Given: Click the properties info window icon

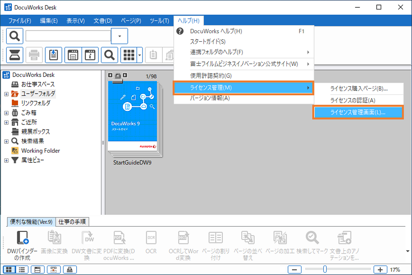Looking at the screenshot, I should (x=90, y=55).
